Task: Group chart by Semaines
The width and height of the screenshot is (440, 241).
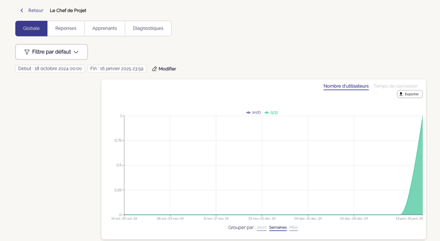Action: click(278, 228)
